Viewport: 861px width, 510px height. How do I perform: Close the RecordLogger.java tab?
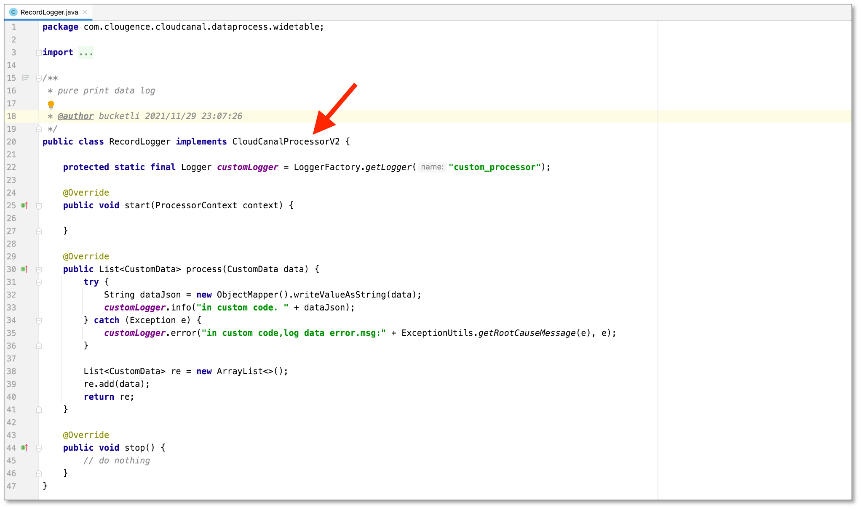tap(85, 12)
